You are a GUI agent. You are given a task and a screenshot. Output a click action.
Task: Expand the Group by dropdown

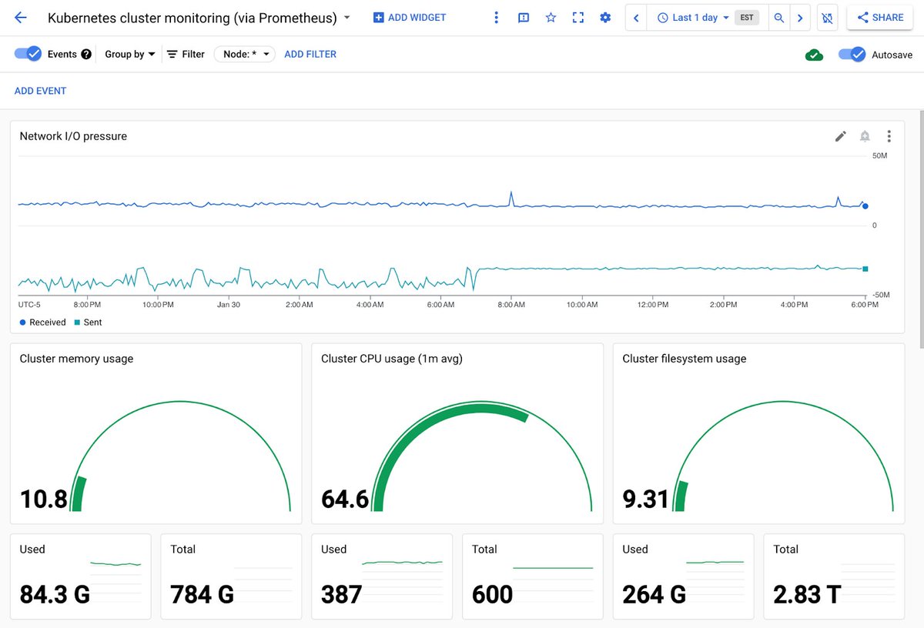130,54
